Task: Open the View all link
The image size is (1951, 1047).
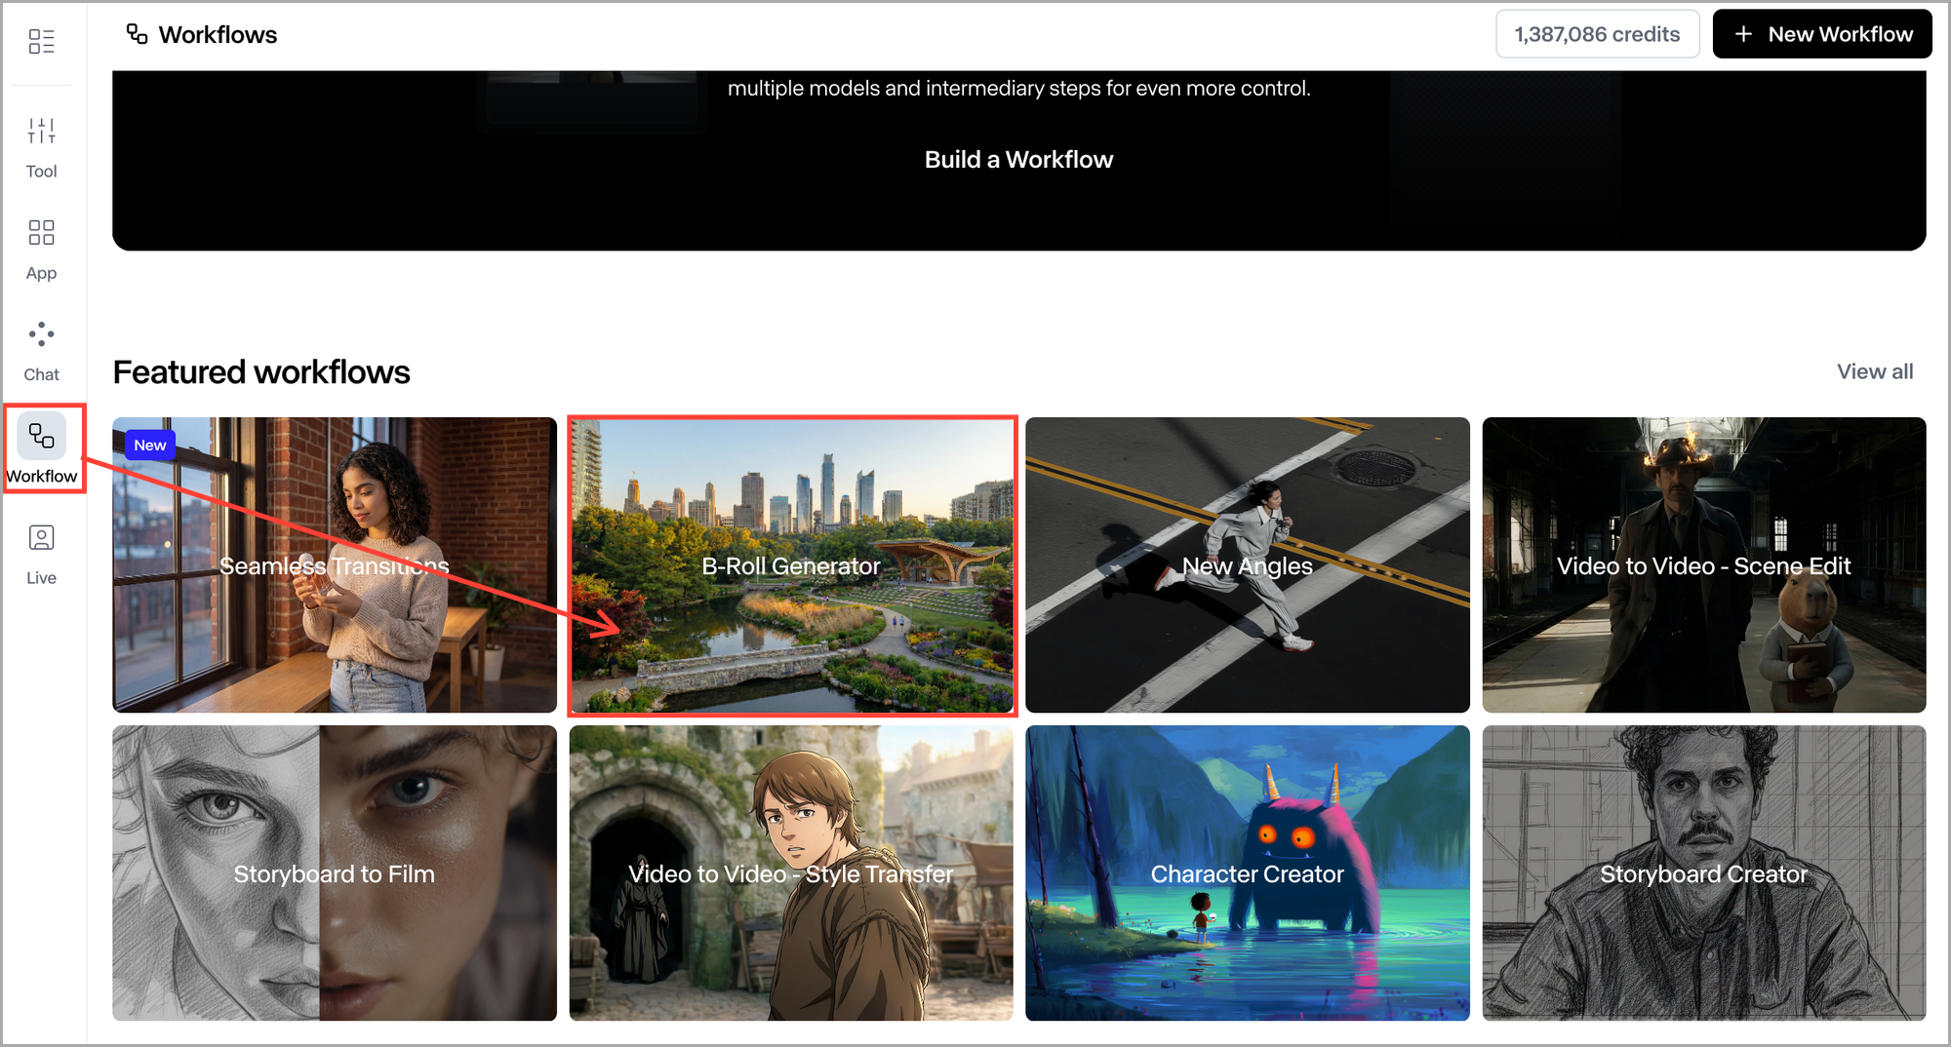Action: click(1874, 371)
